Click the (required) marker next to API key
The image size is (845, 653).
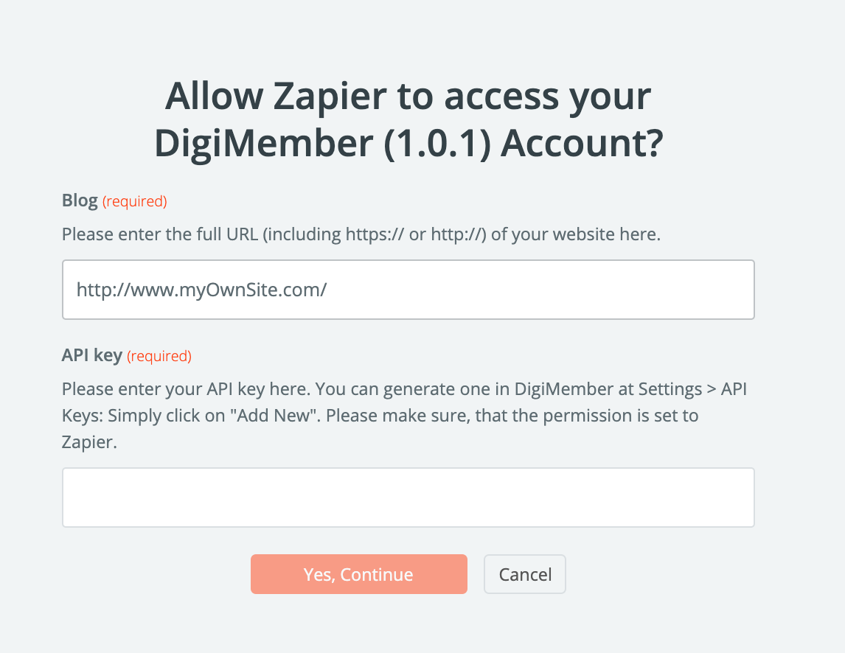coord(159,356)
